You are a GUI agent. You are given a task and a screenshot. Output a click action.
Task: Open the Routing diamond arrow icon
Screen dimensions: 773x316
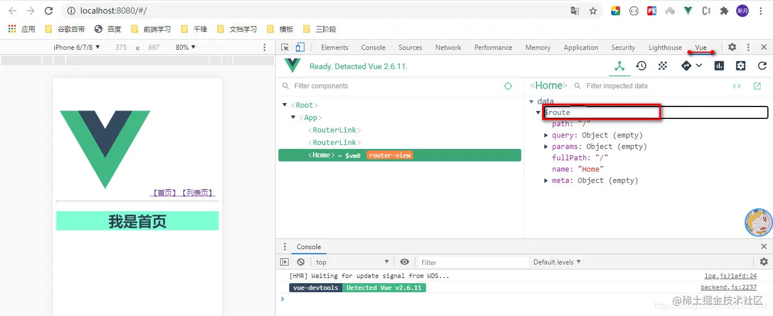(x=686, y=66)
